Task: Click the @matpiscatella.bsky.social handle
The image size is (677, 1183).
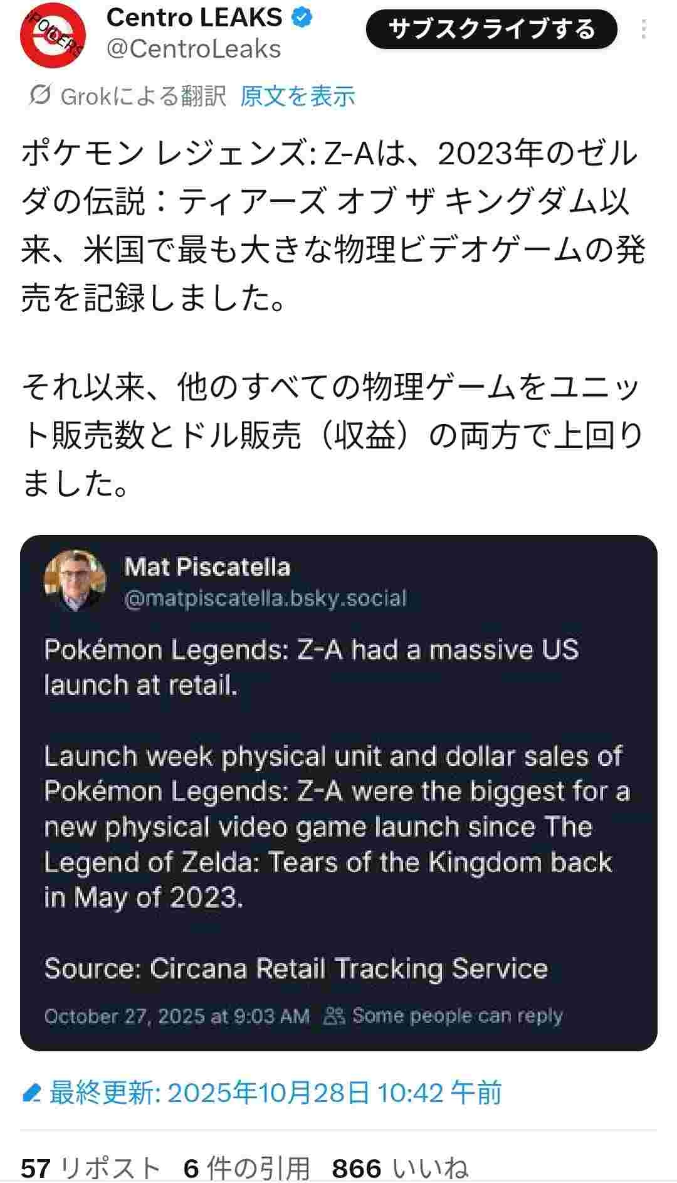Action: tap(266, 598)
